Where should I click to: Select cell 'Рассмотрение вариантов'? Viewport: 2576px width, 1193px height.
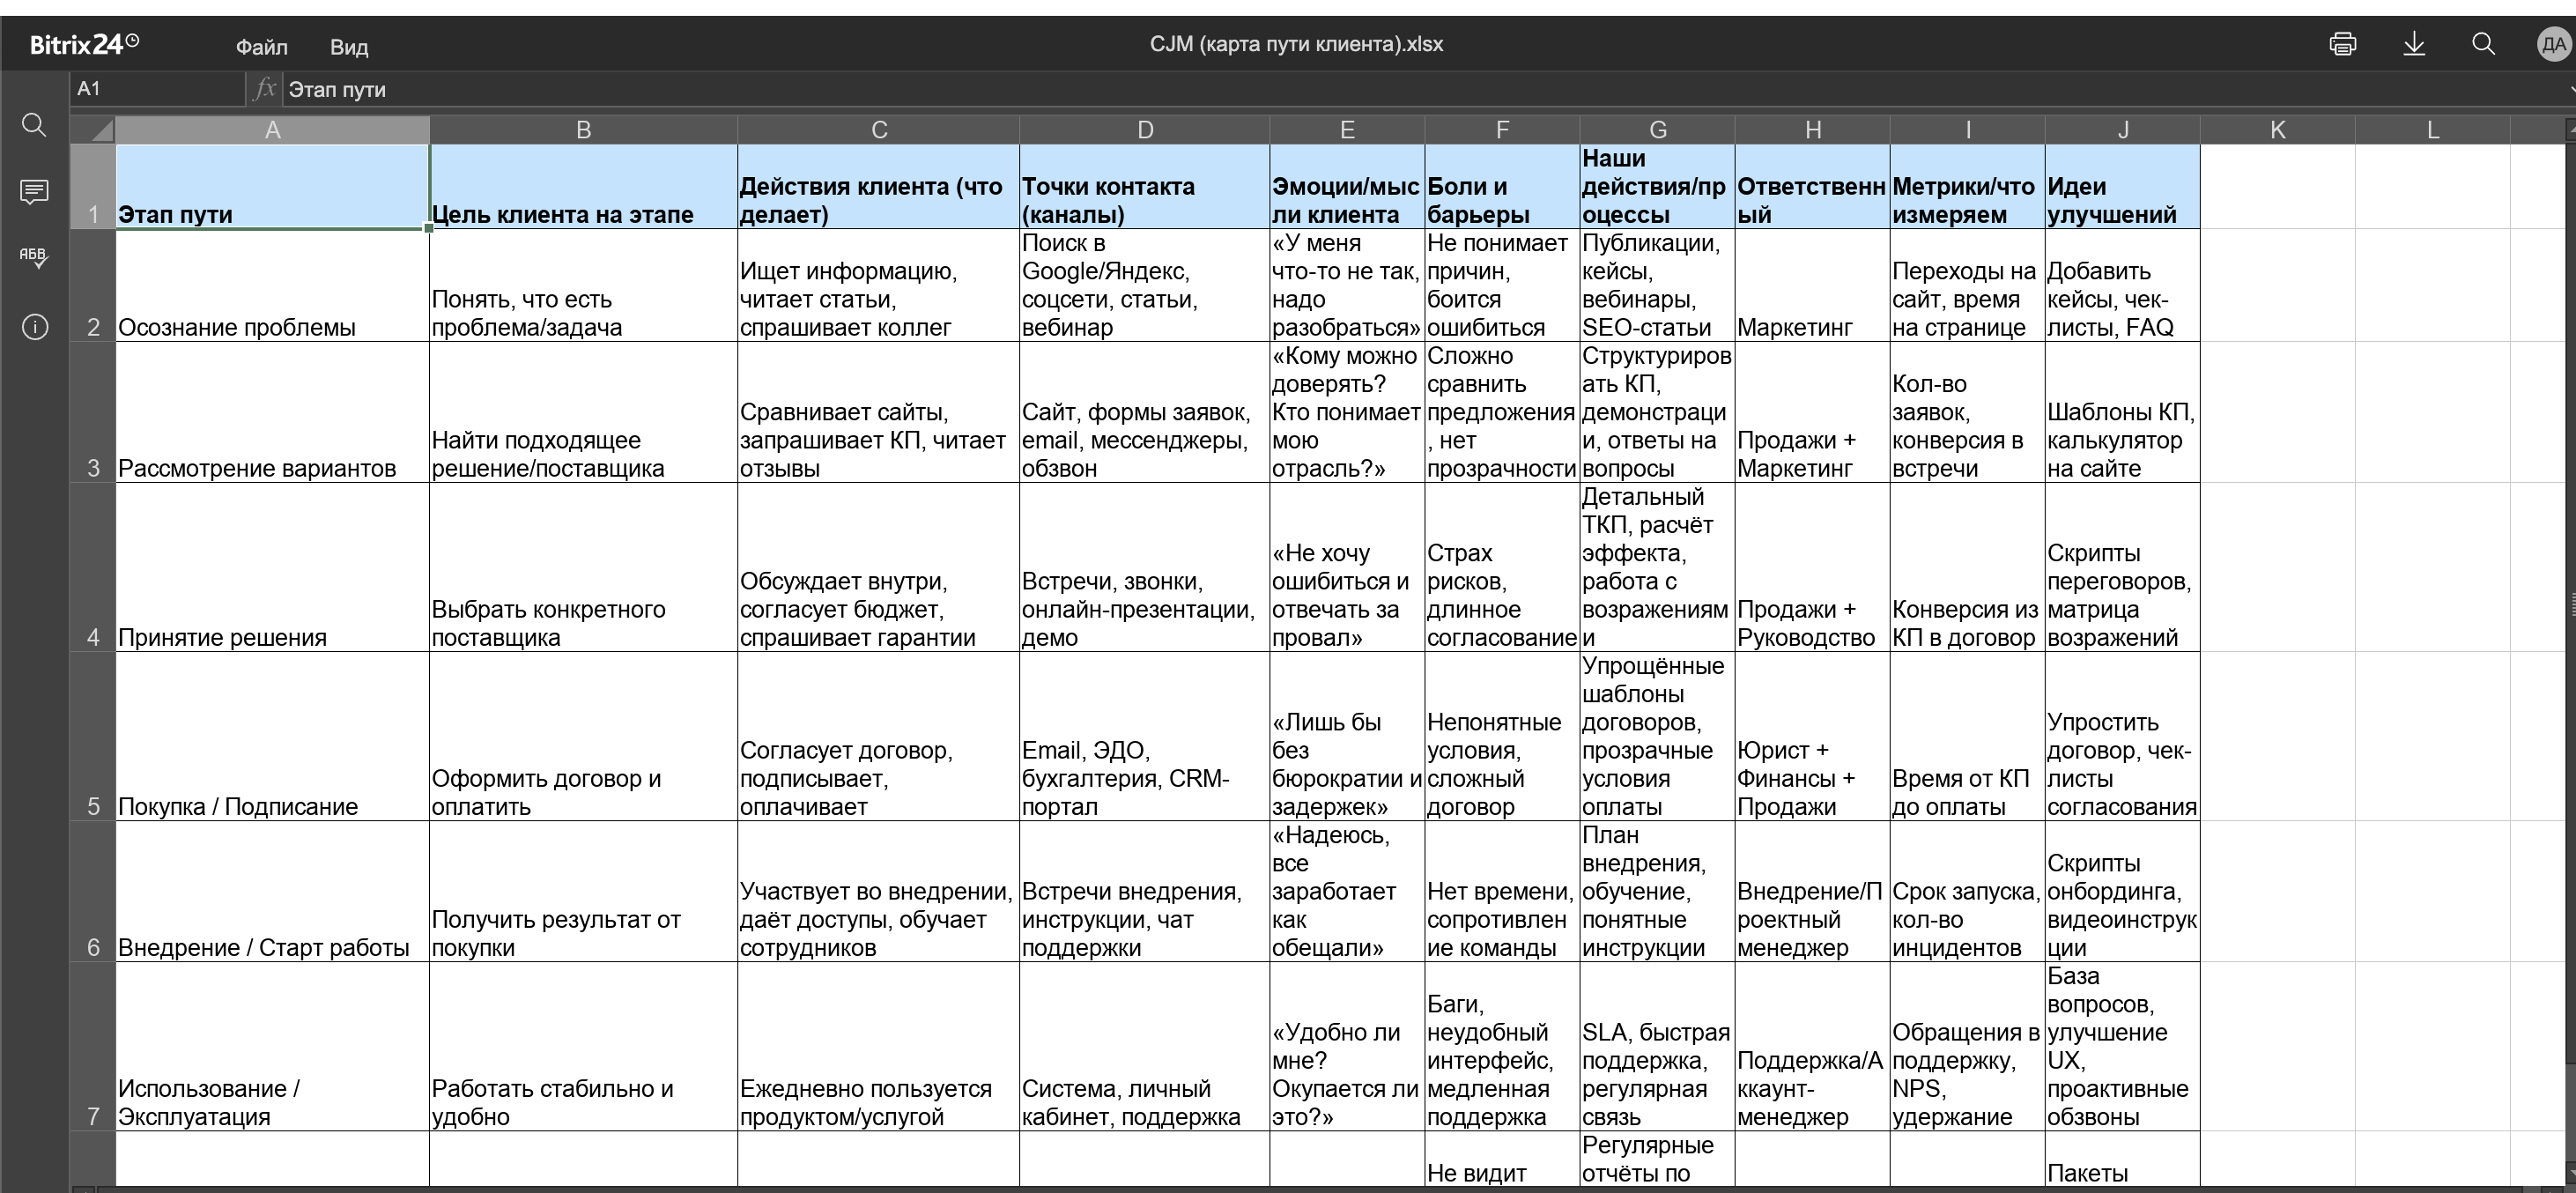[x=272, y=413]
